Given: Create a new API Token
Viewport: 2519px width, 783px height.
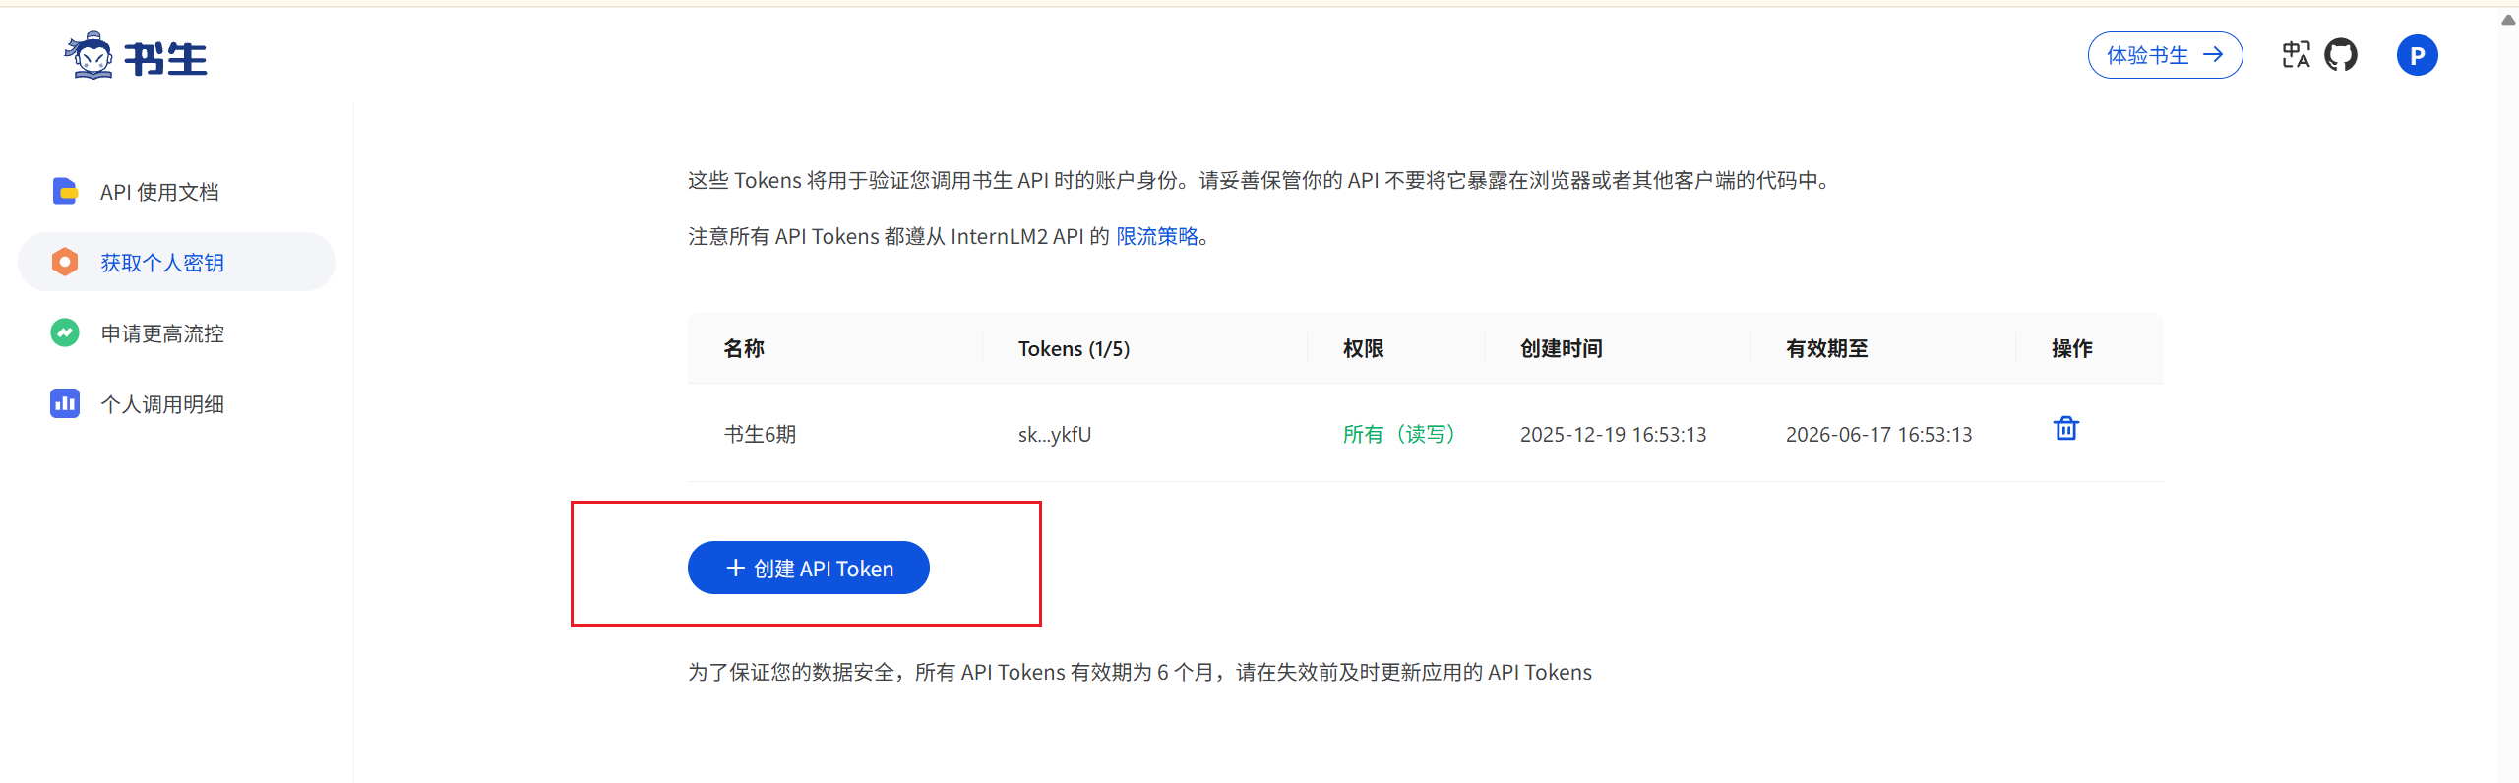Looking at the screenshot, I should [x=808, y=568].
